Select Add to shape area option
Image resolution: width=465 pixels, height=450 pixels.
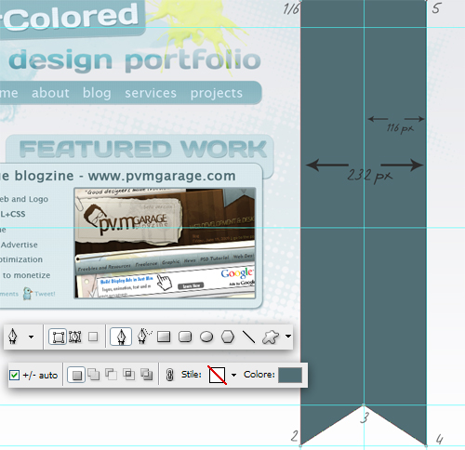[x=94, y=375]
